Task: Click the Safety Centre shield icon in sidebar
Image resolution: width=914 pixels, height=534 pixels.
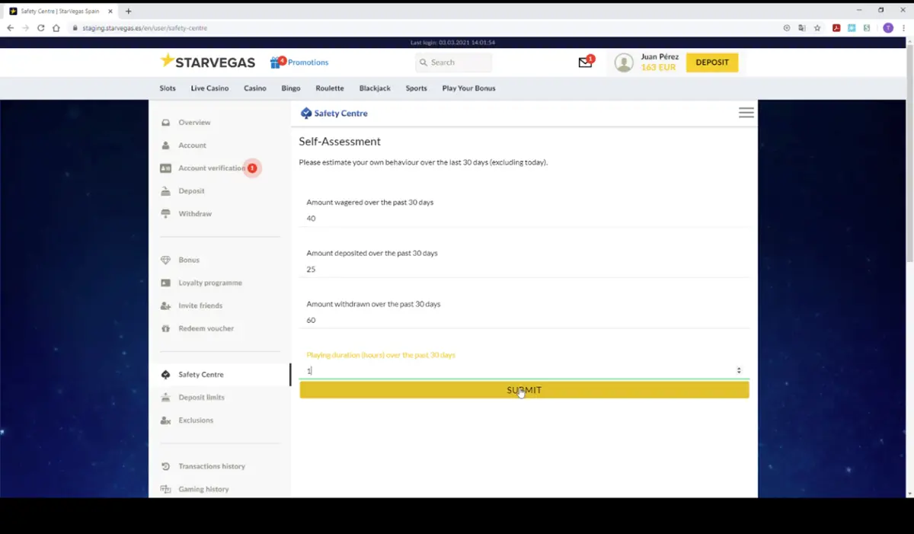Action: (x=165, y=375)
